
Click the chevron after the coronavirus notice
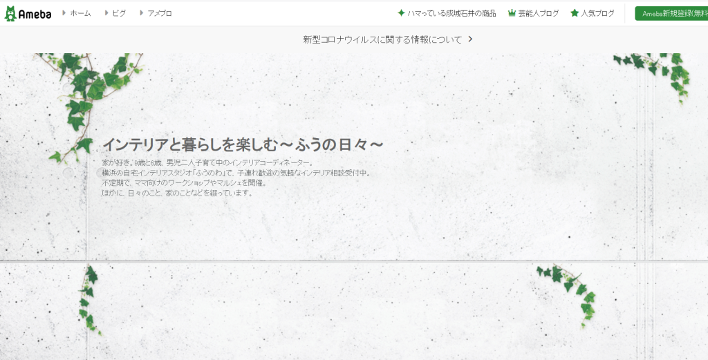(x=471, y=39)
